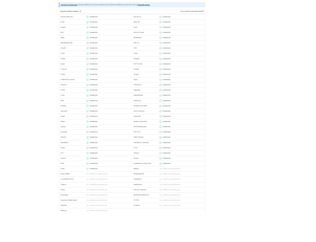The image size is (316, 242).
Task: Select the 'SUPERAntiSpyware' vendor name
Action: tap(140, 127)
